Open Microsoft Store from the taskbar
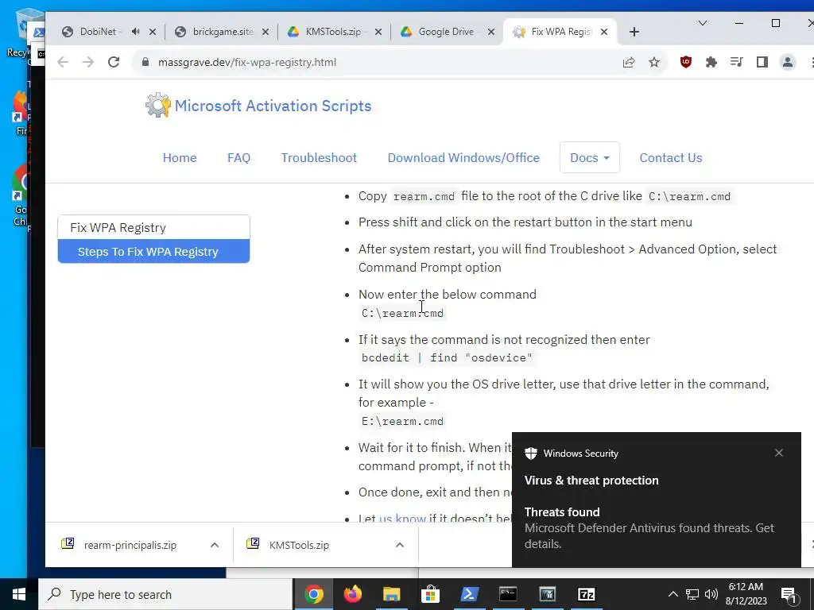This screenshot has height=610, width=814. coord(430,594)
